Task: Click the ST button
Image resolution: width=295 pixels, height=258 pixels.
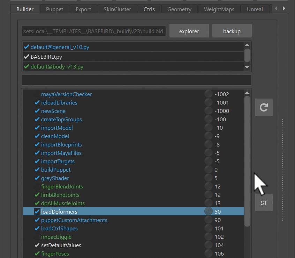Action: [x=264, y=203]
